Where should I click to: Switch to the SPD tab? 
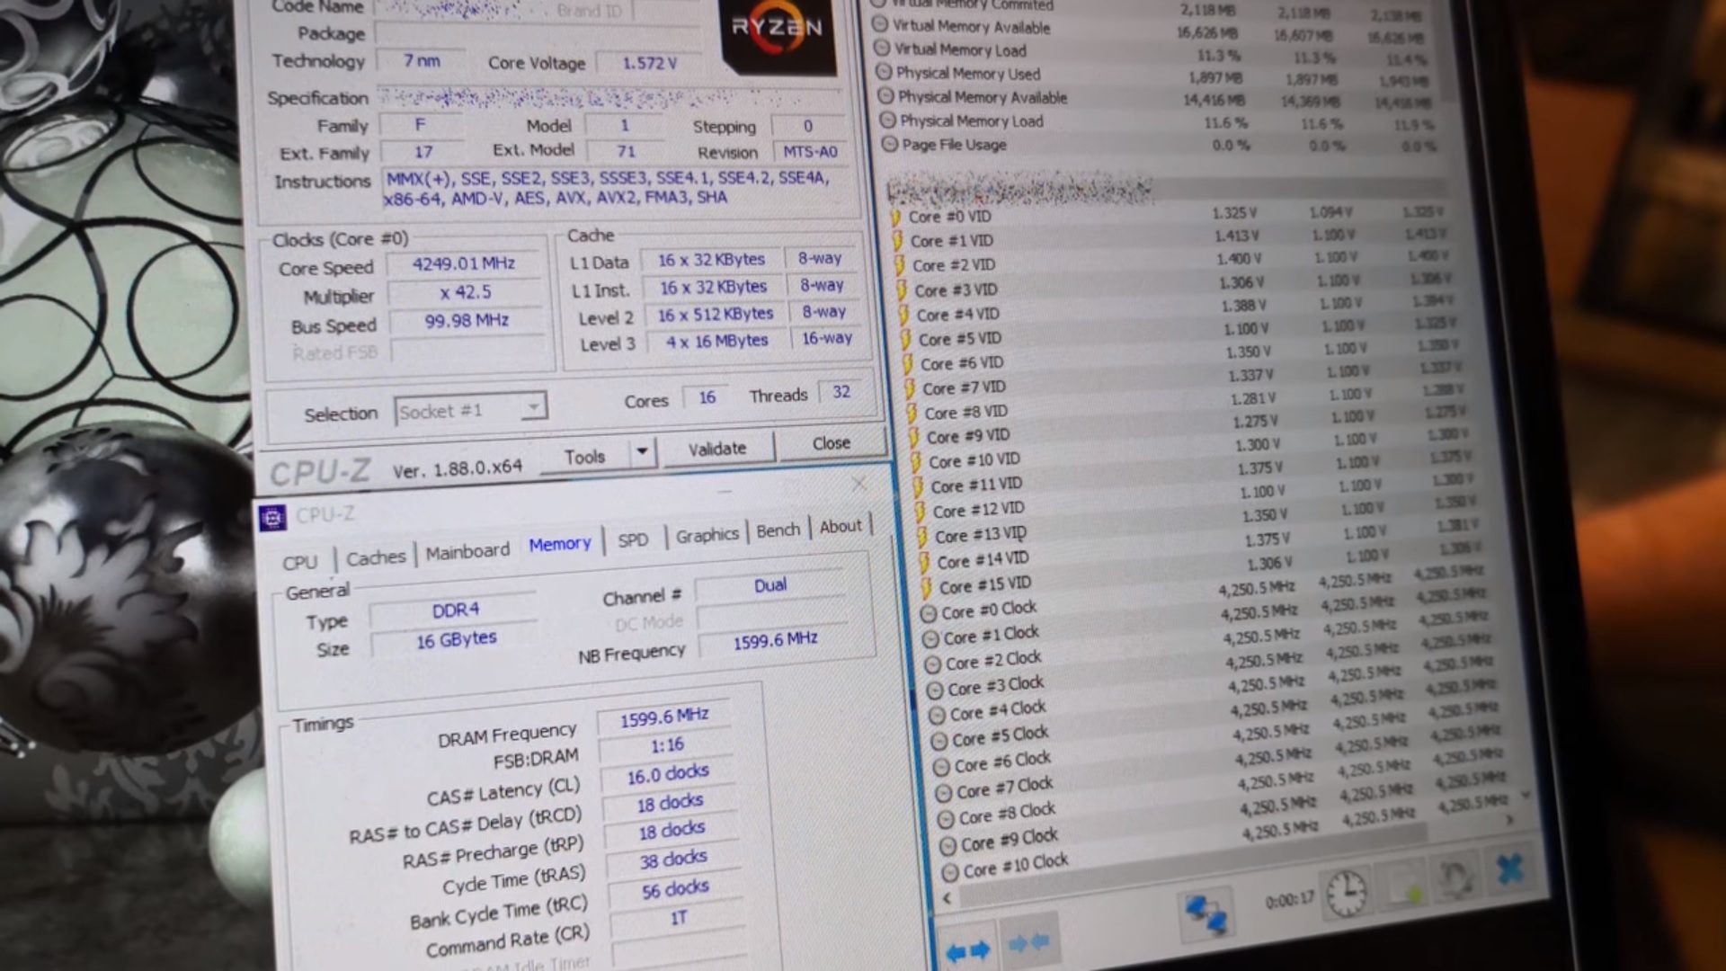633,539
